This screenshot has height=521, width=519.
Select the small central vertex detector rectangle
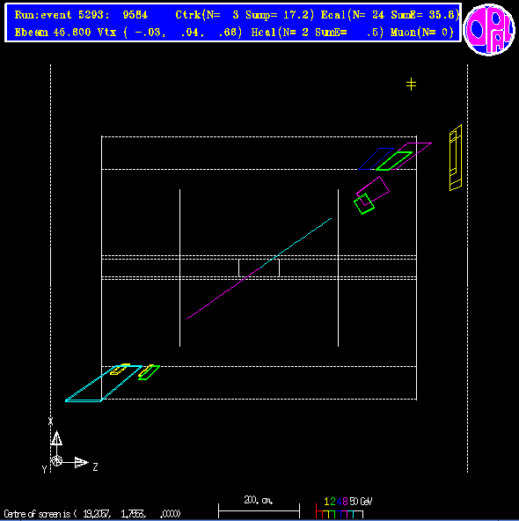pos(259,268)
